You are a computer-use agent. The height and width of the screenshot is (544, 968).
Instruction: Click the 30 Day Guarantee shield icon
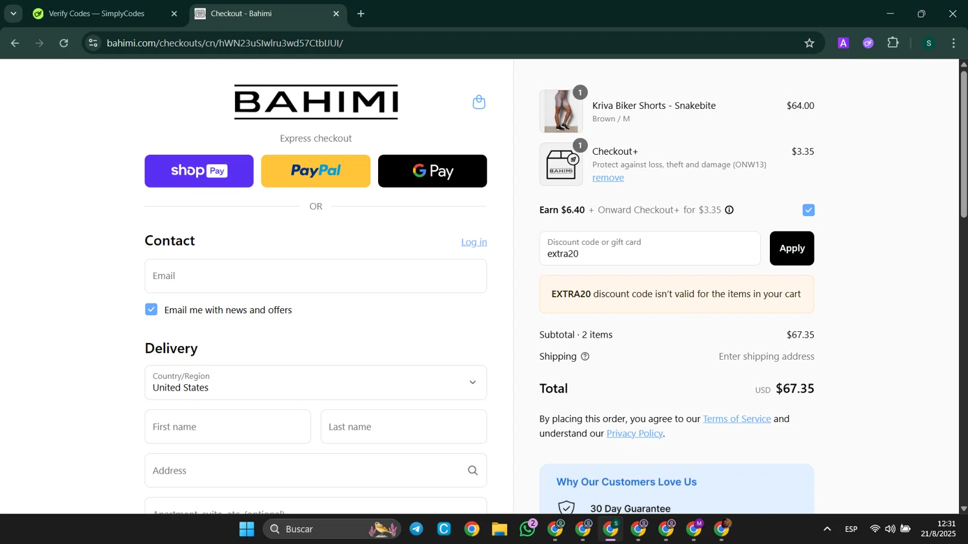point(566,509)
